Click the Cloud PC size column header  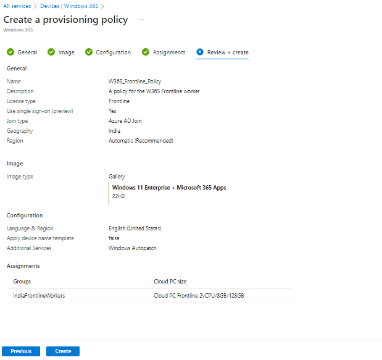point(170,282)
